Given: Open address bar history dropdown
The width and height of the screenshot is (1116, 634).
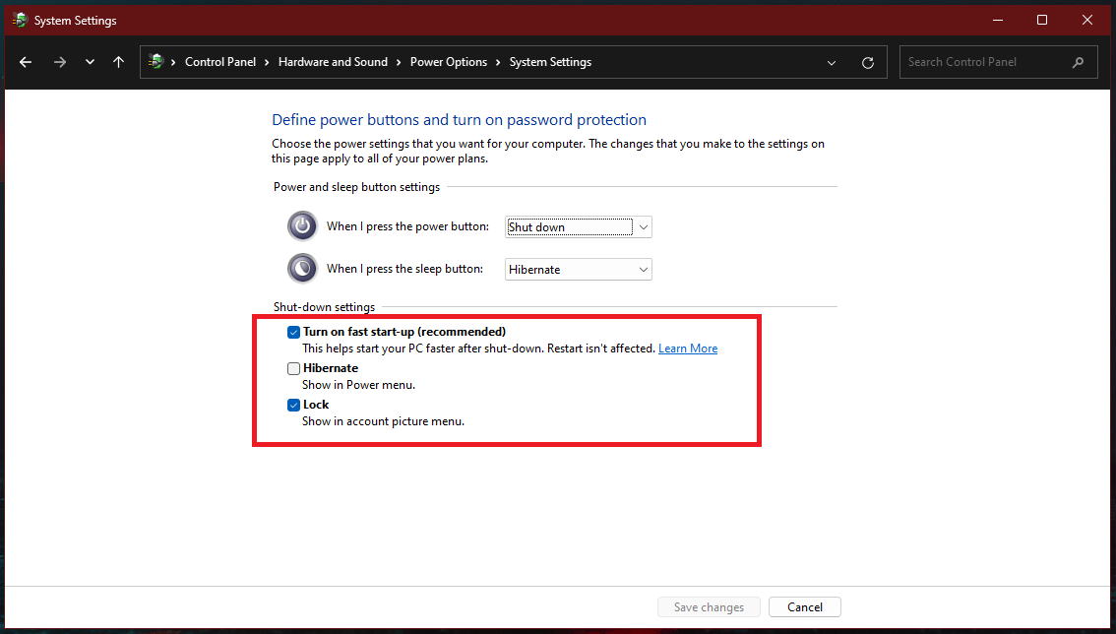Looking at the screenshot, I should point(832,63).
